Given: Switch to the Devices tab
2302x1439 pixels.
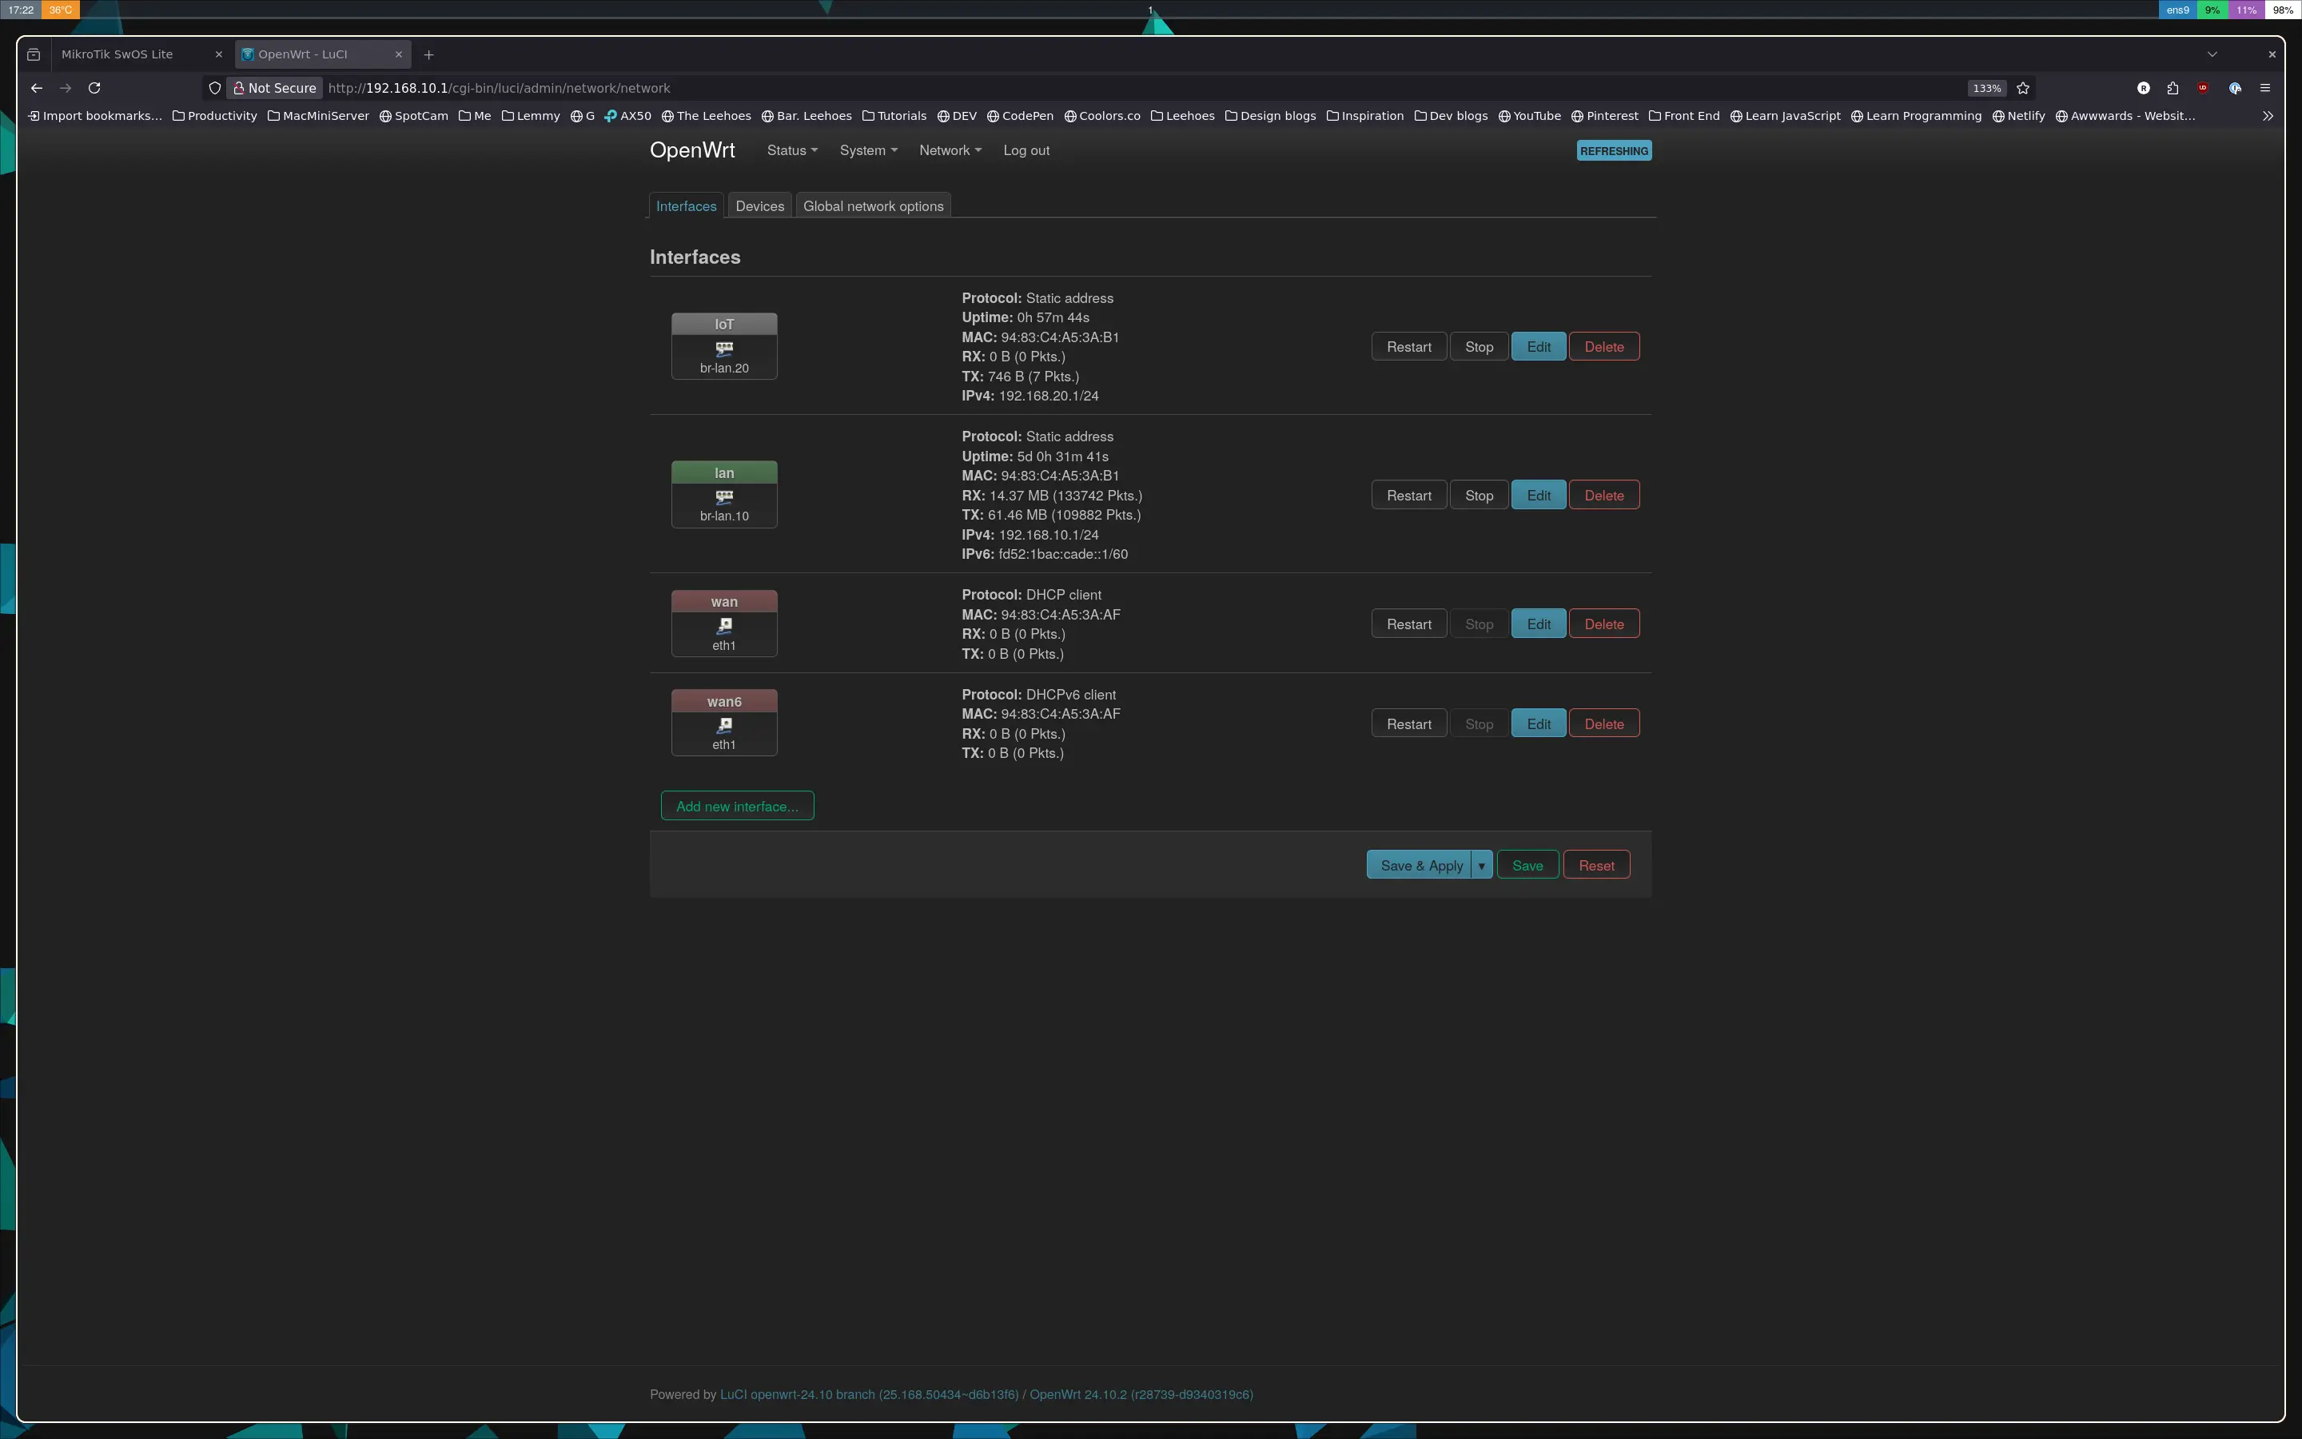Looking at the screenshot, I should pos(759,206).
